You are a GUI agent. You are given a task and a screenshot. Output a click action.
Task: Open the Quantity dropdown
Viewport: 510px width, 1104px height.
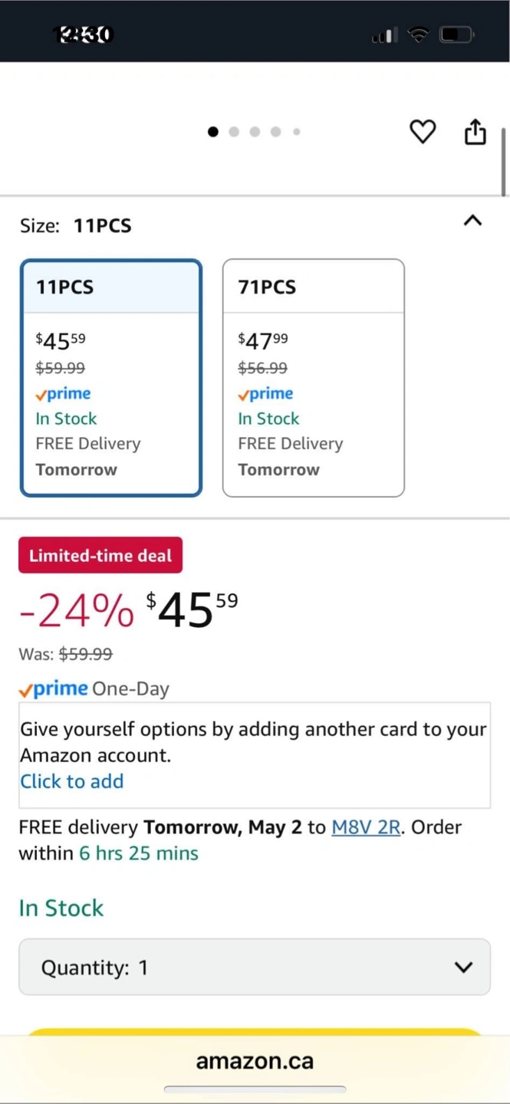255,967
